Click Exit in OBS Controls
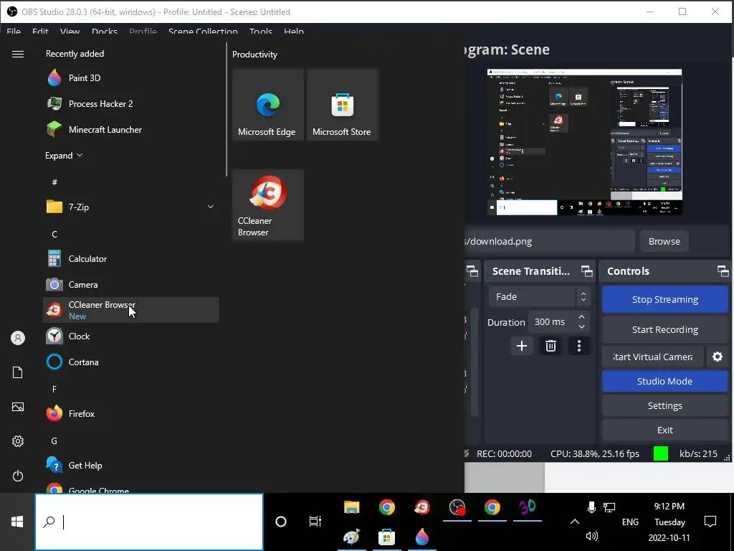The width and height of the screenshot is (734, 551). [x=664, y=430]
